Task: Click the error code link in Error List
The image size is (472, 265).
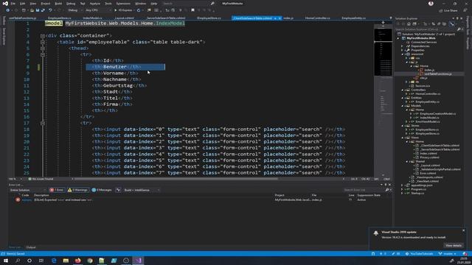Action: (27, 199)
